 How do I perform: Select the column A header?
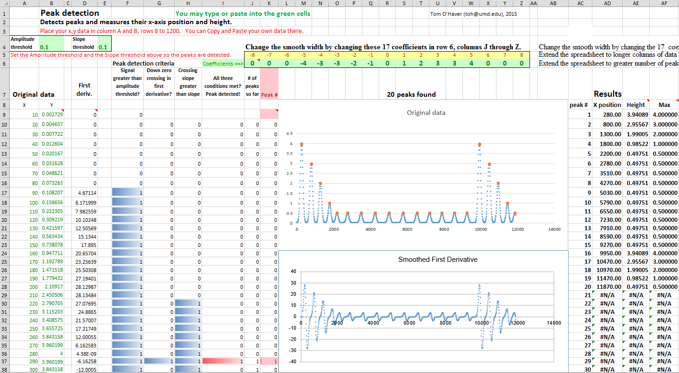[24, 4]
